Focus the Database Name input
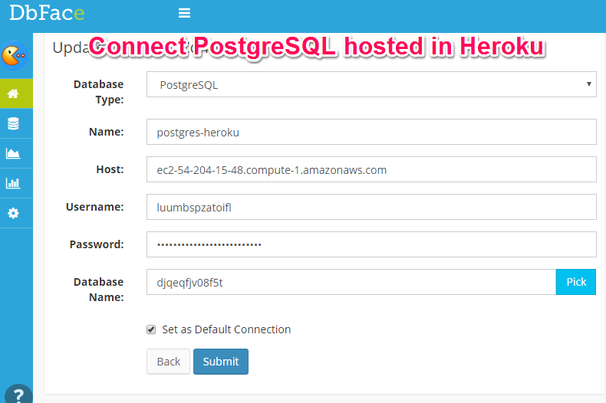The height and width of the screenshot is (403, 606). click(351, 282)
